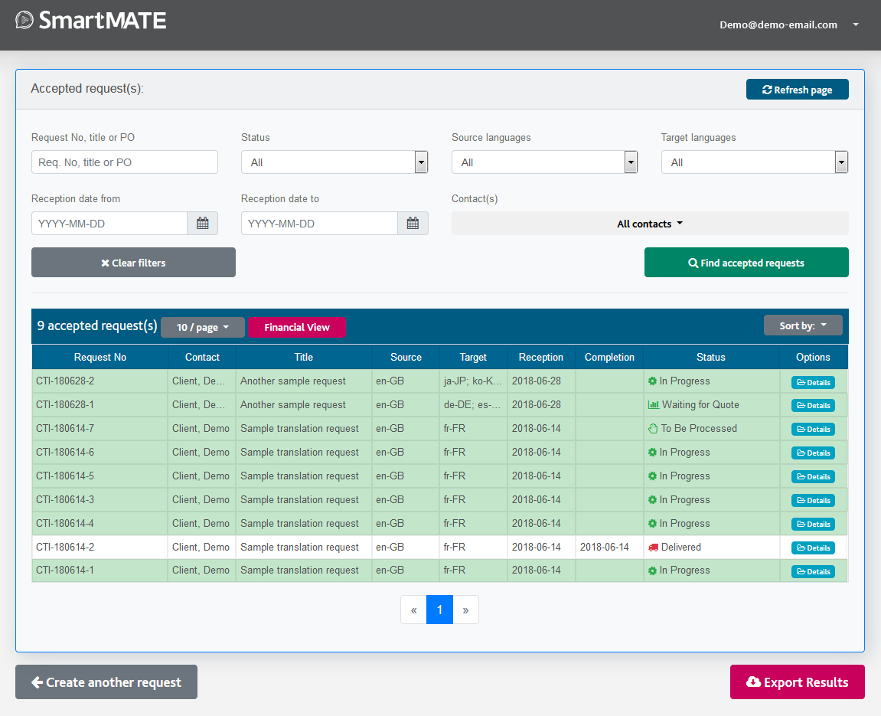Click In Progress gear icon for CTI-180614-1
This screenshot has width=881, height=716.
click(x=652, y=571)
